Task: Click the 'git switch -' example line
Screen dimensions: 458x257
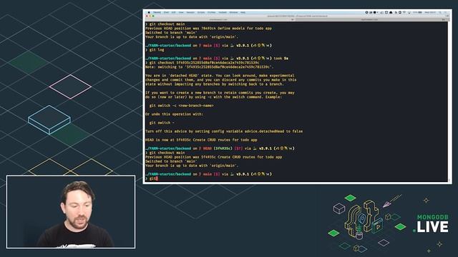Action: pos(162,123)
